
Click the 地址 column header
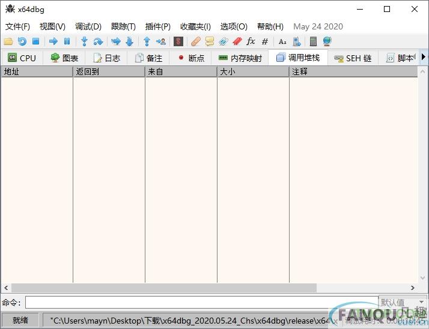click(x=37, y=71)
